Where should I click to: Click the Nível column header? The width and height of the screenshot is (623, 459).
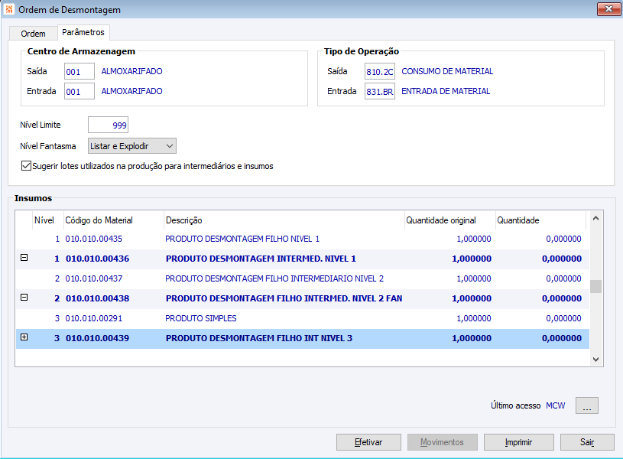(x=47, y=220)
